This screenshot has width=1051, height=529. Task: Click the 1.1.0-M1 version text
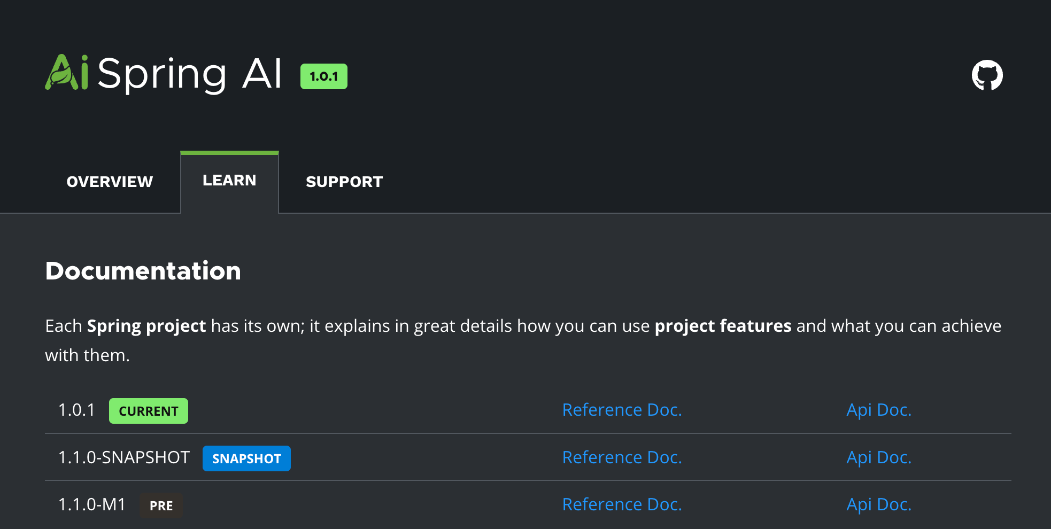(92, 504)
